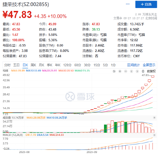Click the volume MA10:38.26万手 label
This screenshot has width=158, height=155.
click(57, 118)
